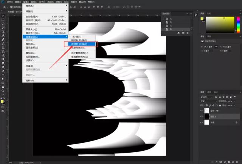This screenshot has width=242, height=164.
Task: Select the Zoom magnifier tool
Action: pyautogui.click(x=3, y=91)
